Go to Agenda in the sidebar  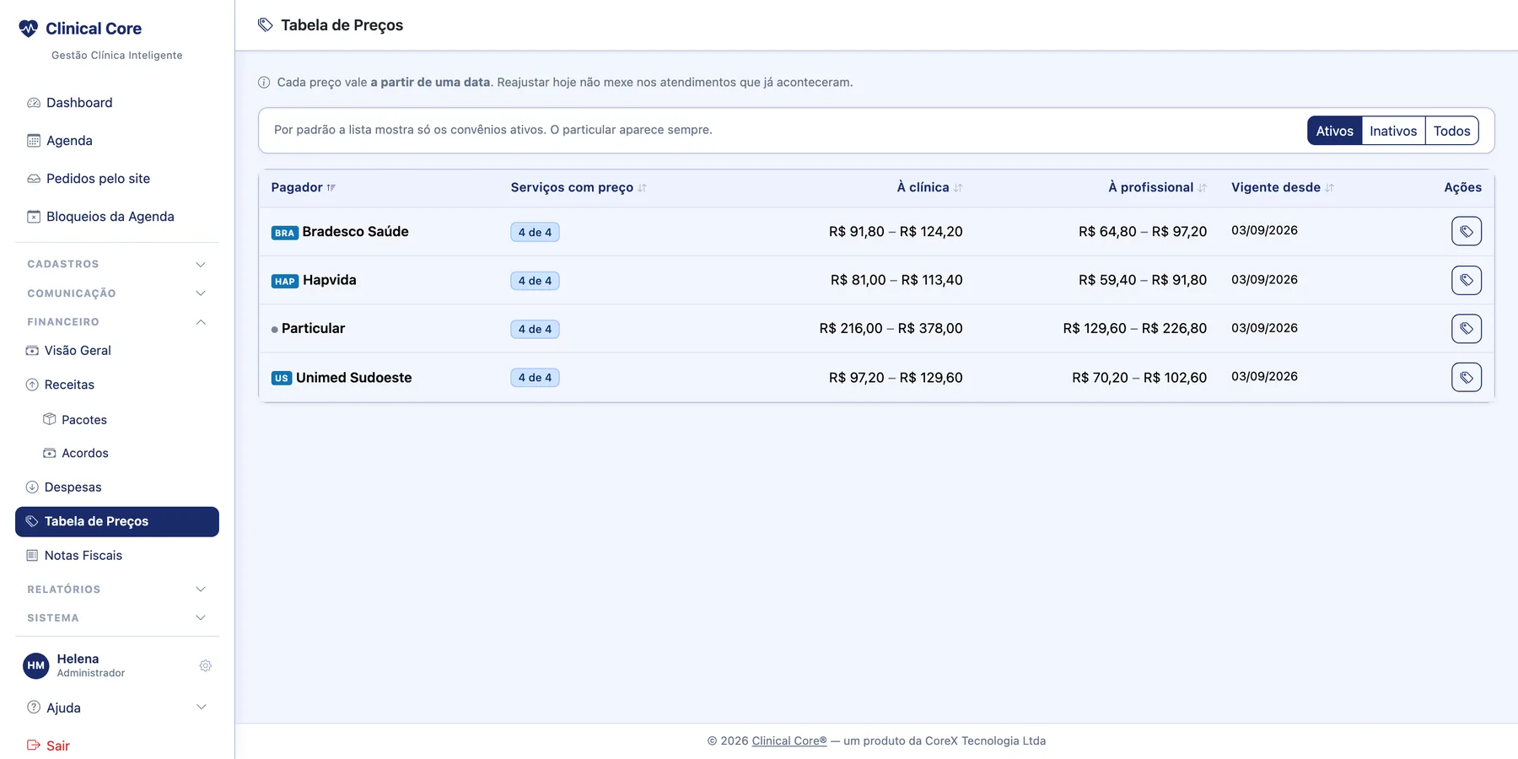pyautogui.click(x=117, y=141)
